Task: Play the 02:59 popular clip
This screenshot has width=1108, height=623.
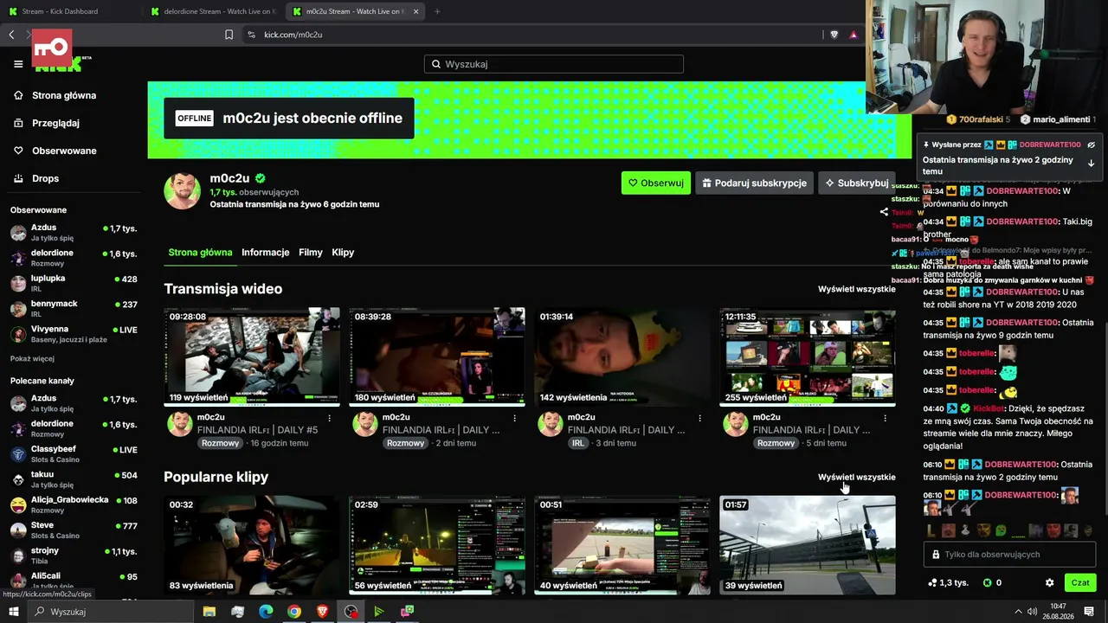Action: (x=437, y=545)
